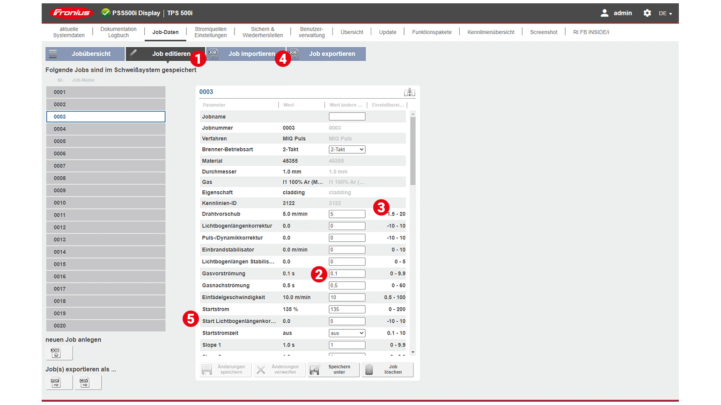Click the Drahtvorschub value field
Screen dimensions: 721x405
click(347, 214)
